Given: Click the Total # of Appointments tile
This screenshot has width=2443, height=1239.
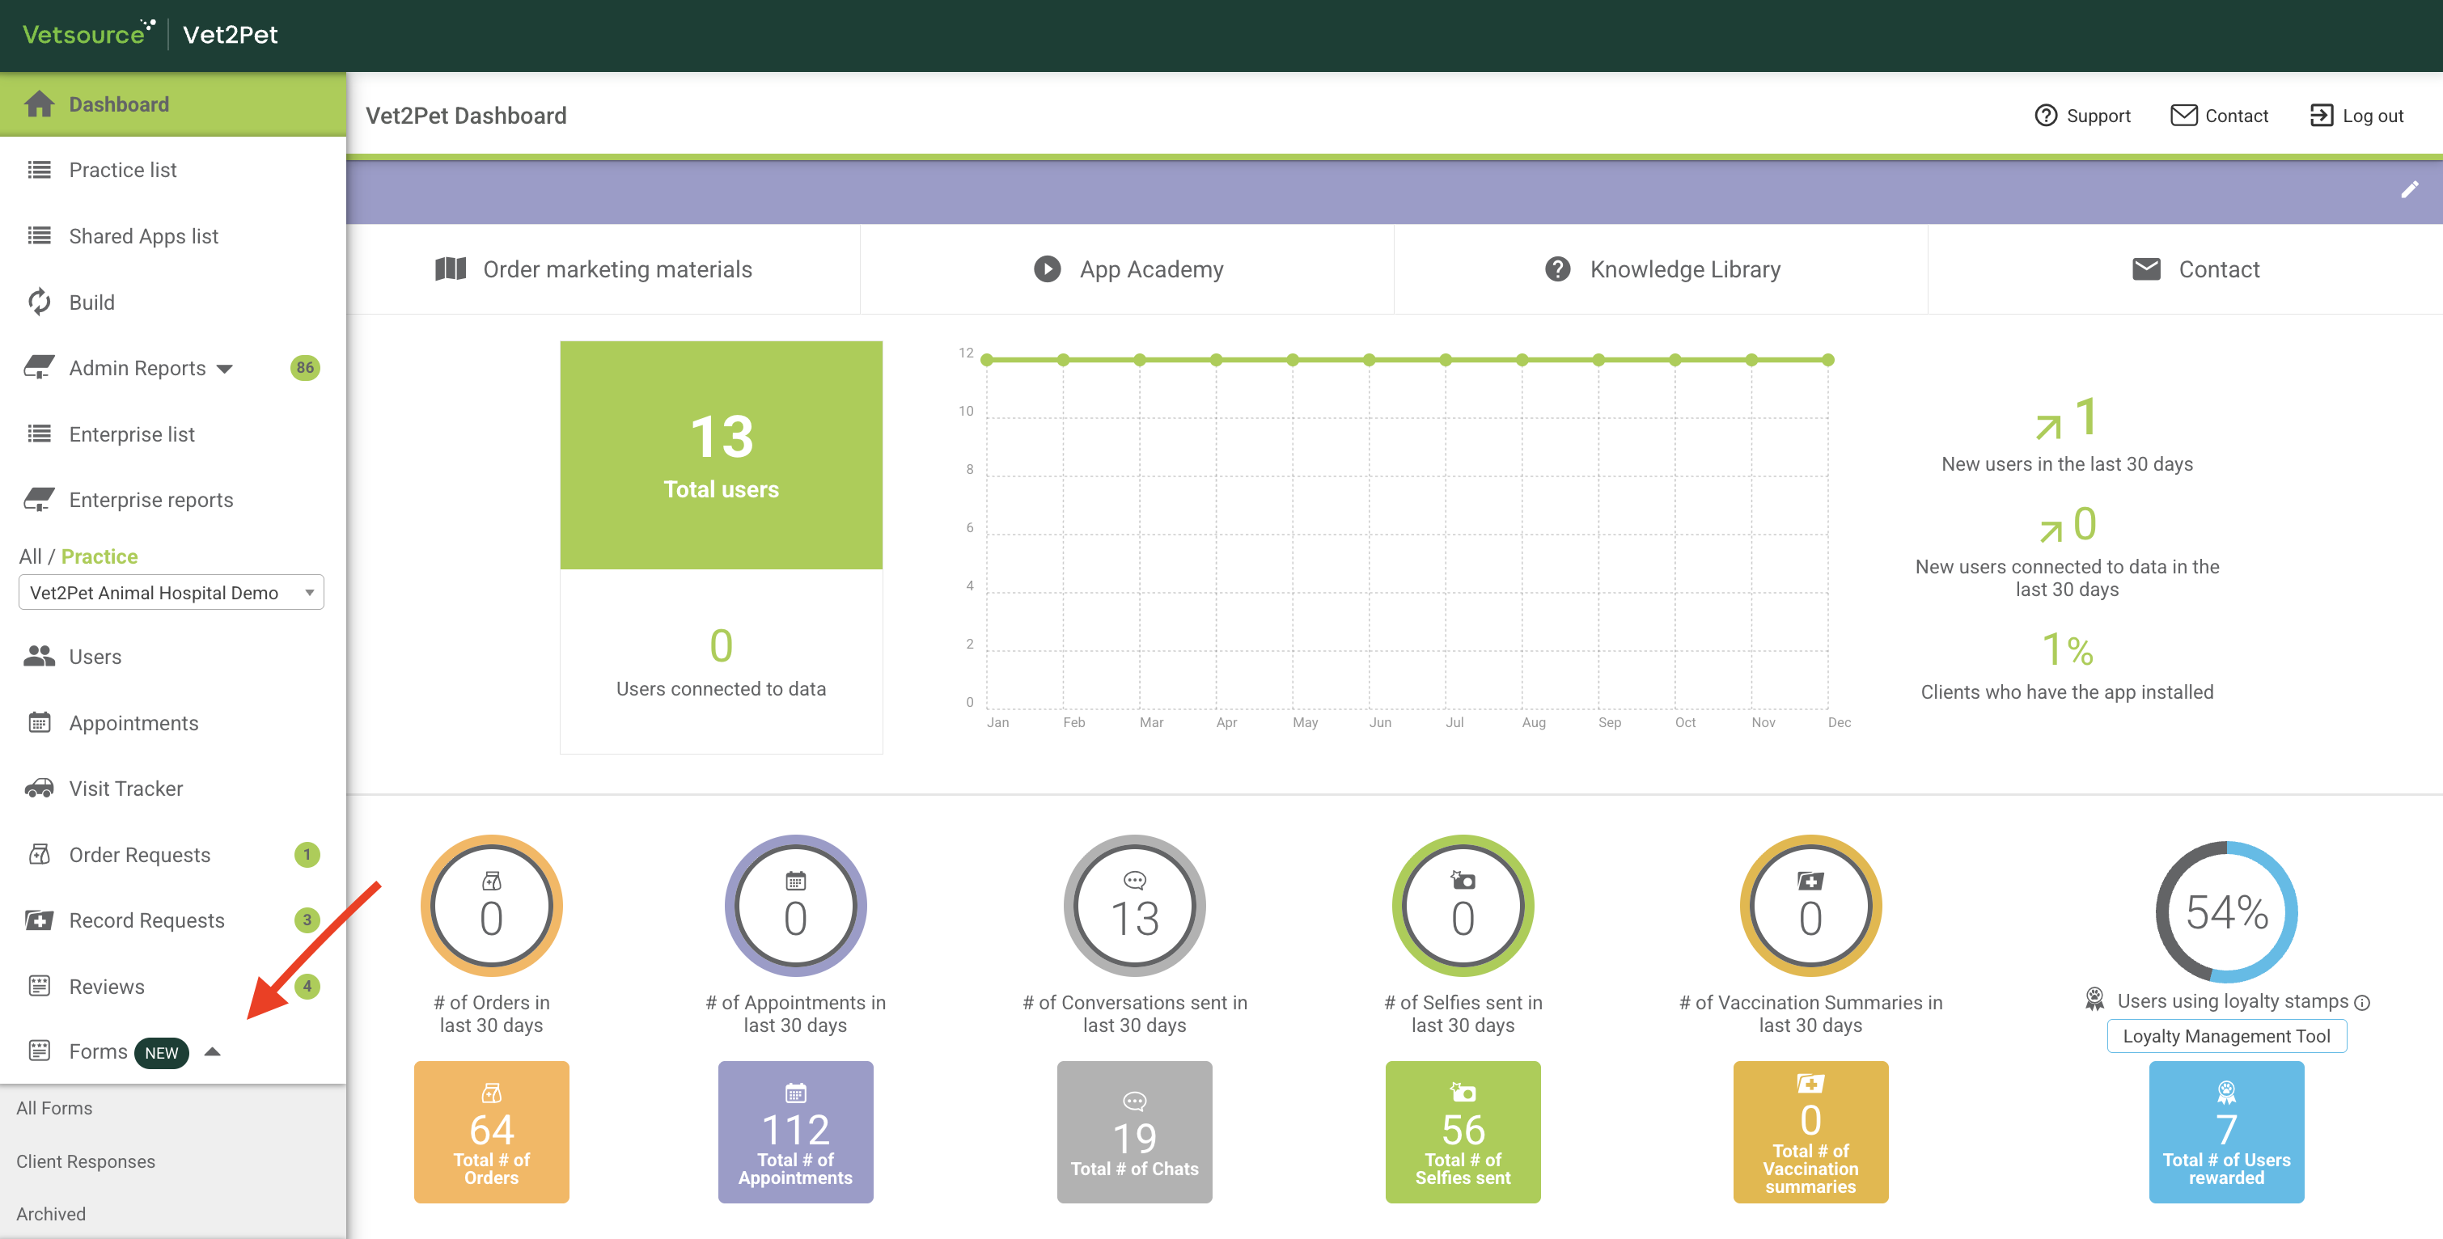Looking at the screenshot, I should coord(794,1132).
